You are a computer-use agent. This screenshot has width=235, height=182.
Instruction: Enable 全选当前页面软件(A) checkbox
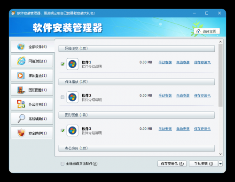[x=63, y=164]
